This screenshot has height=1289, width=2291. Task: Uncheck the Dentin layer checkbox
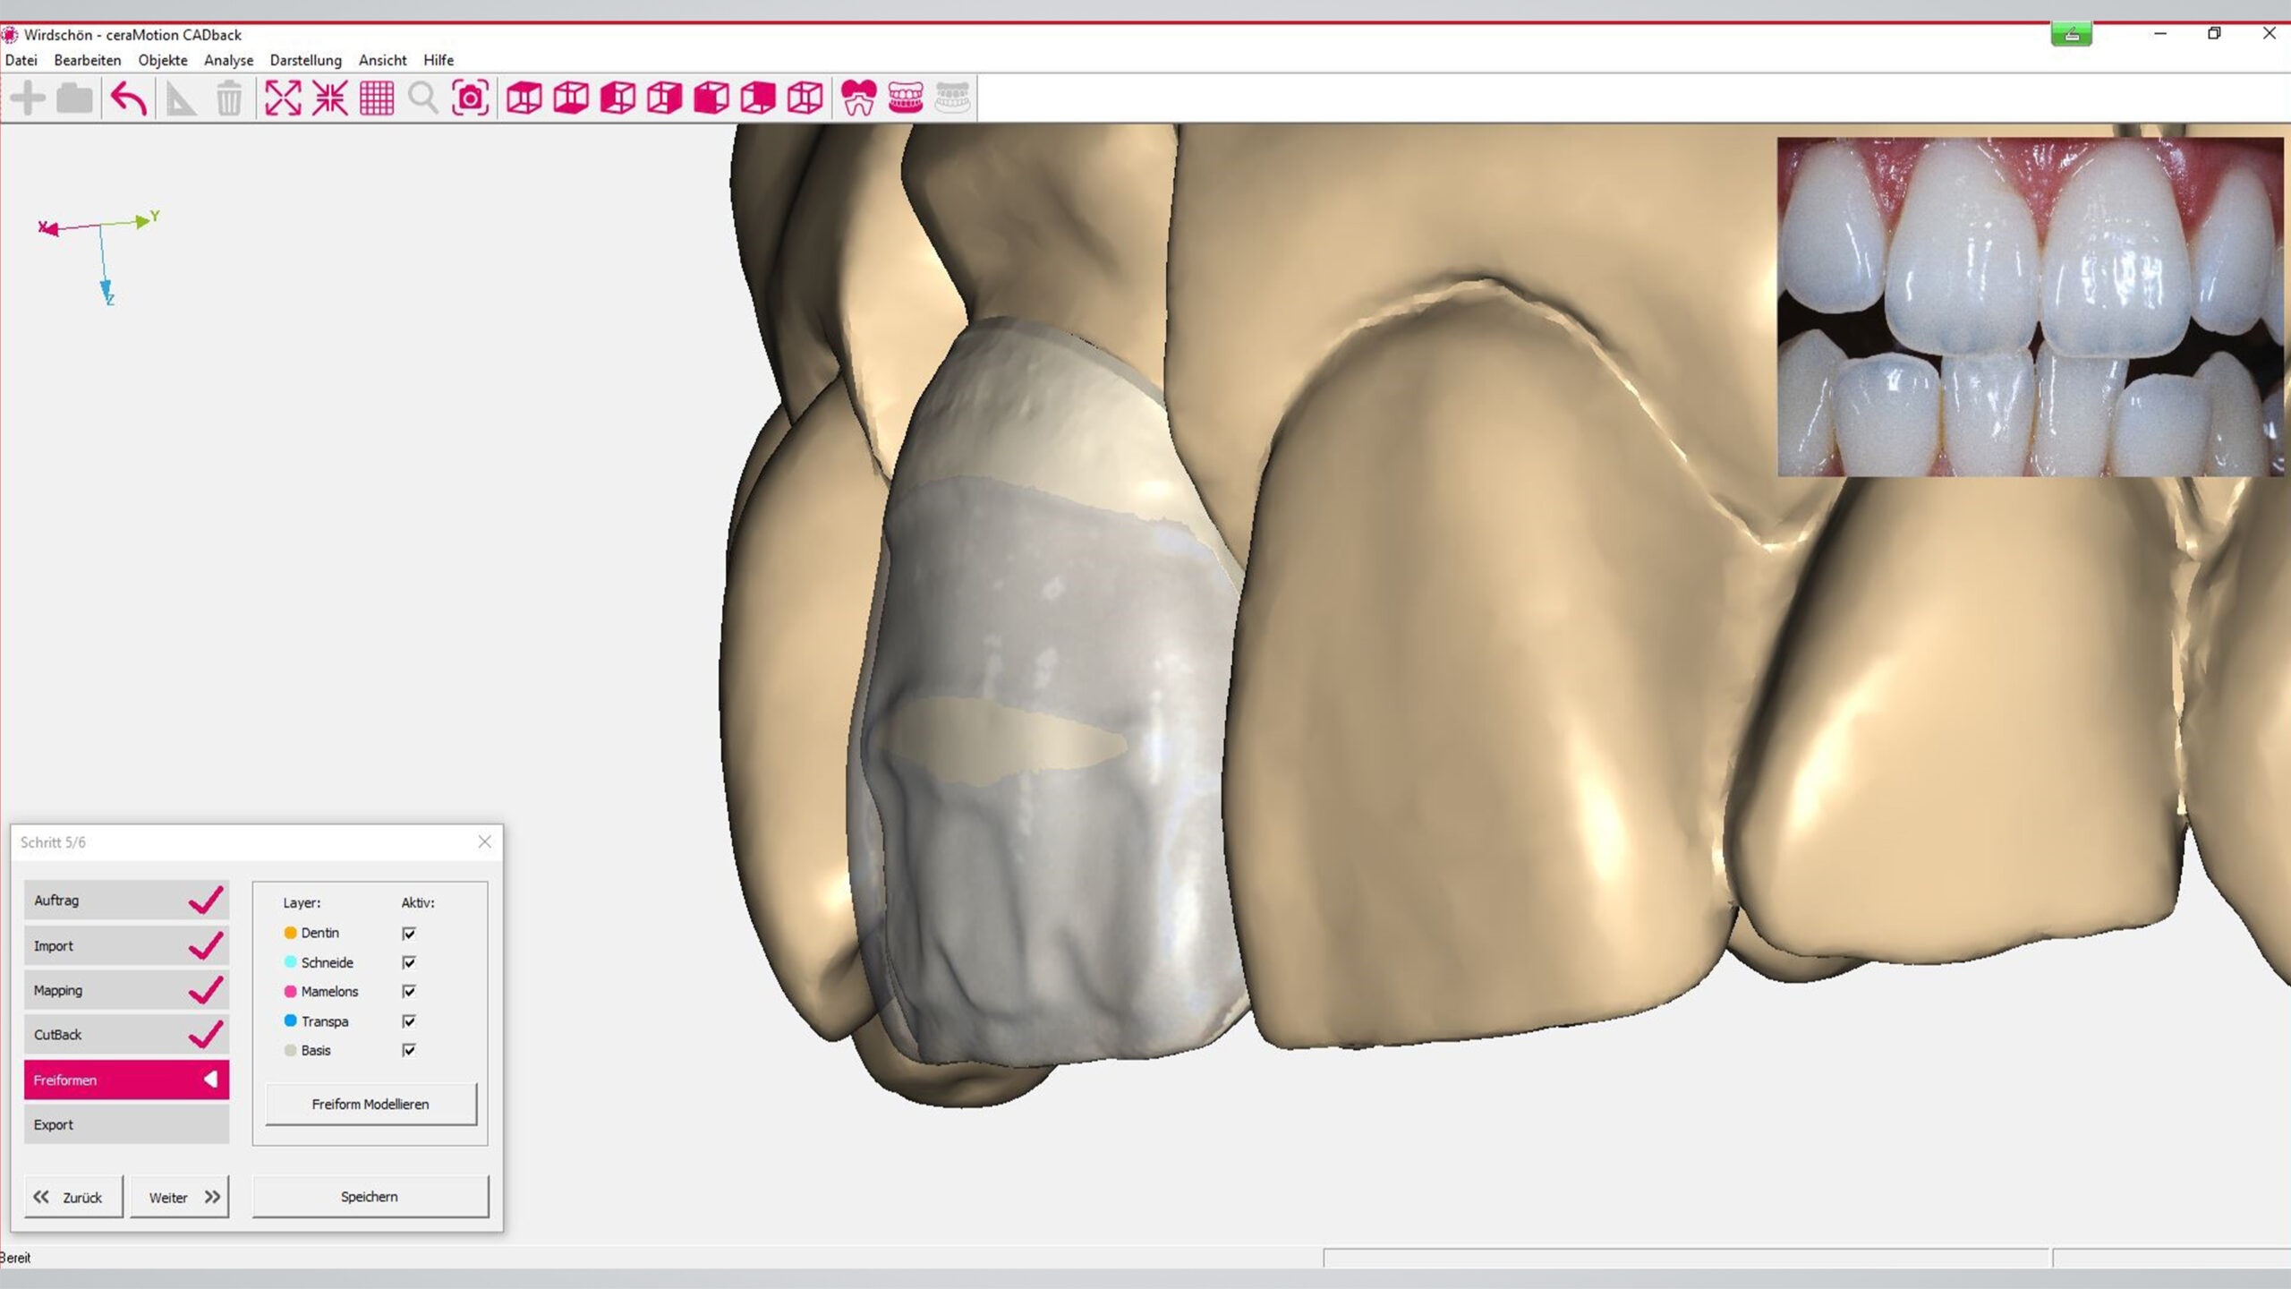[409, 934]
